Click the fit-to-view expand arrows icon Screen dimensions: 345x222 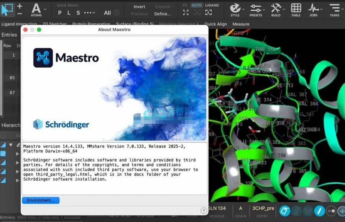tap(186, 13)
